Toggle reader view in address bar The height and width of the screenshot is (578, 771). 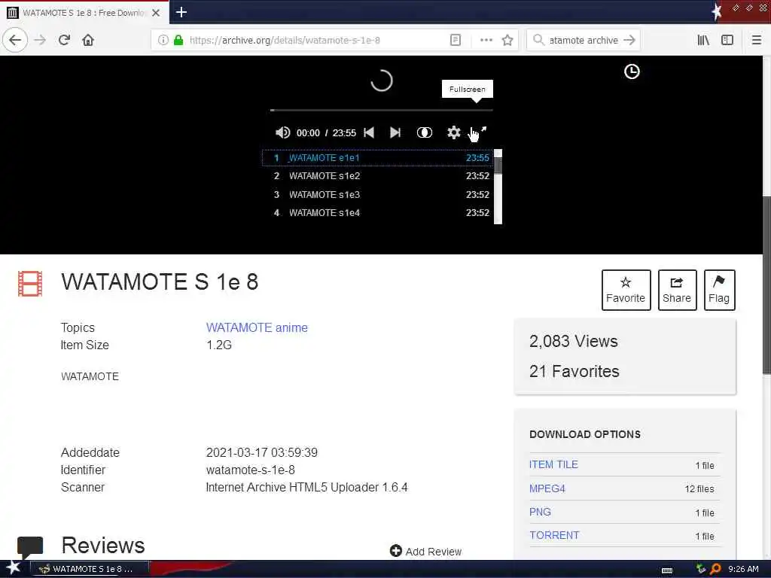click(x=456, y=41)
